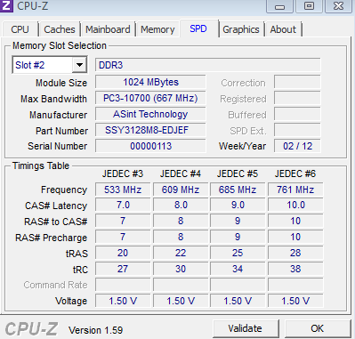Click CAS# Latency value 7.0

tap(123, 206)
